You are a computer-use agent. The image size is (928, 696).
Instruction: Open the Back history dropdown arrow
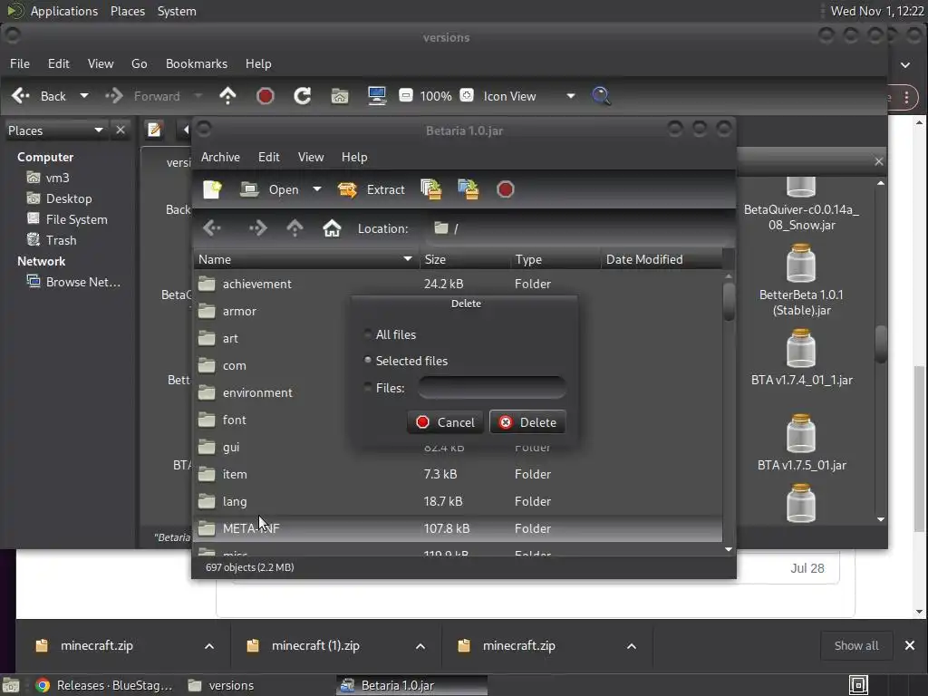84,96
